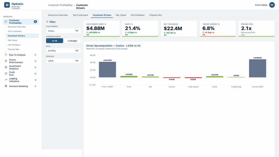
Task: Click Customer Profitability breadcrumb link
Action: tap(60, 5)
